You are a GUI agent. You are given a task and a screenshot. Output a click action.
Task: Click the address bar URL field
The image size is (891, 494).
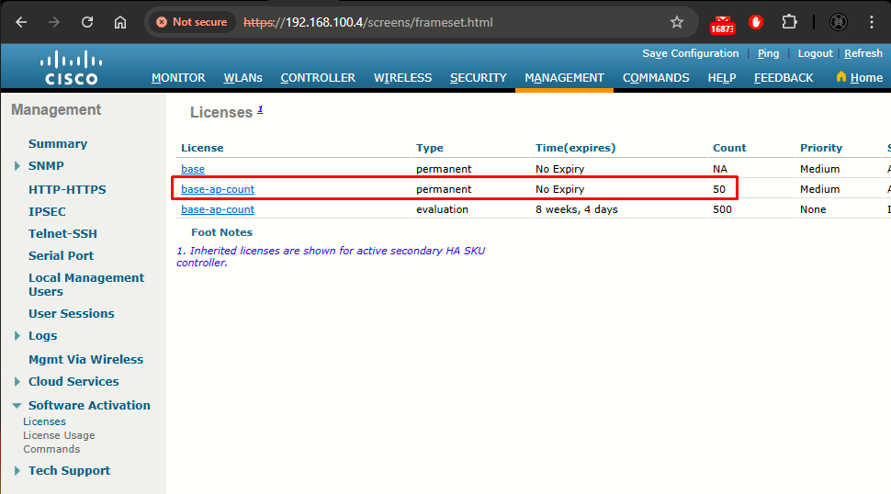(367, 22)
